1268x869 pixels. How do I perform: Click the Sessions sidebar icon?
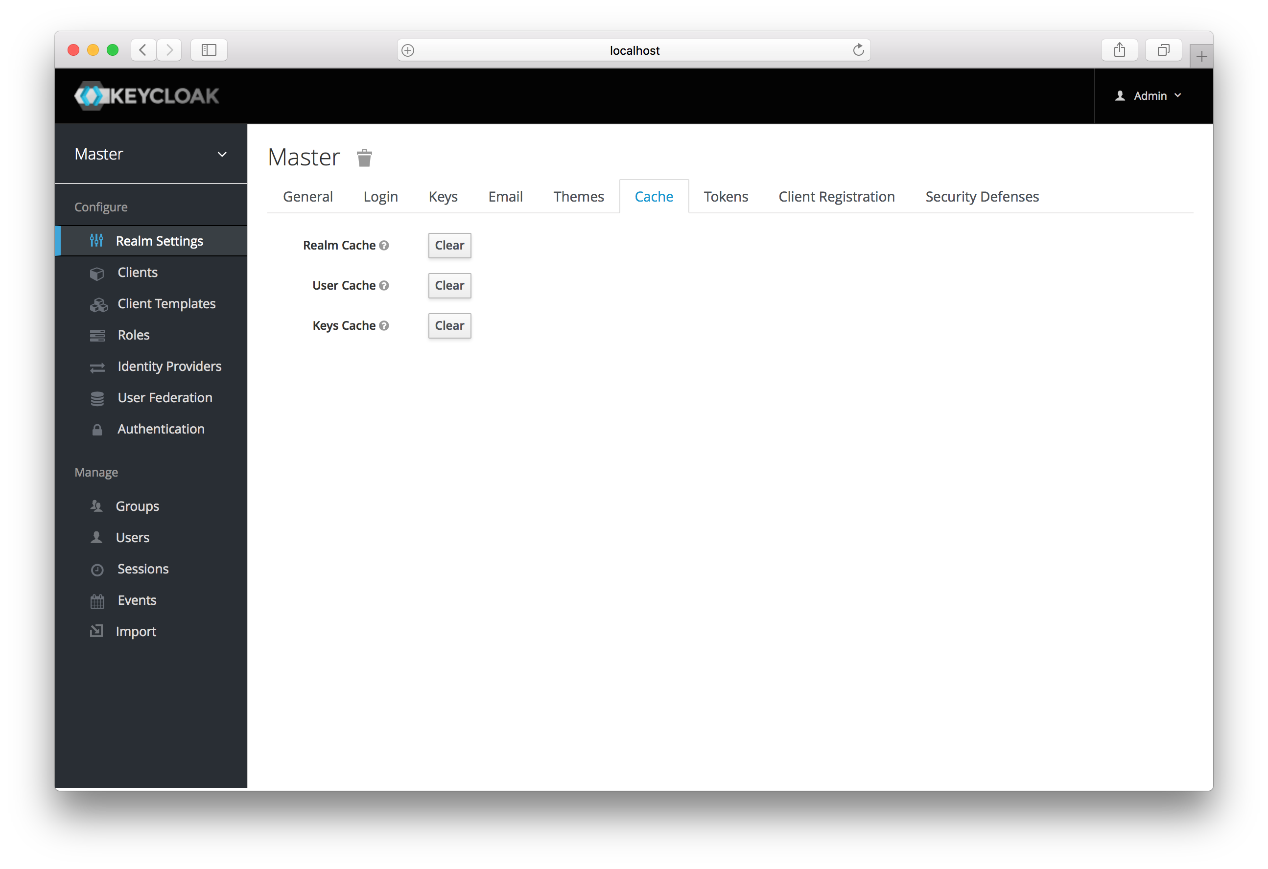tap(96, 569)
